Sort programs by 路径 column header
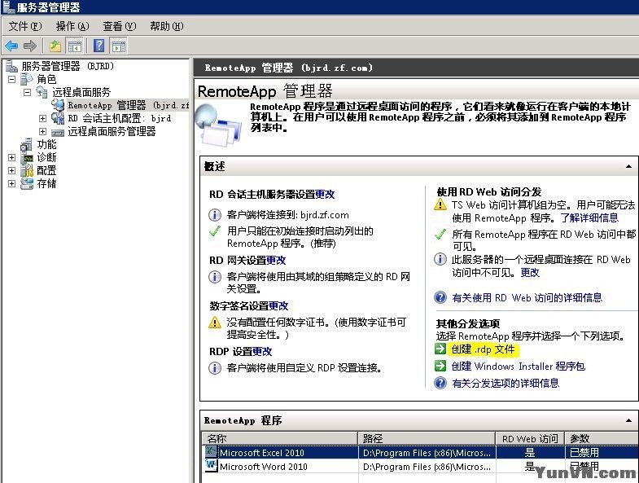Image resolution: width=639 pixels, height=483 pixels. [427, 438]
